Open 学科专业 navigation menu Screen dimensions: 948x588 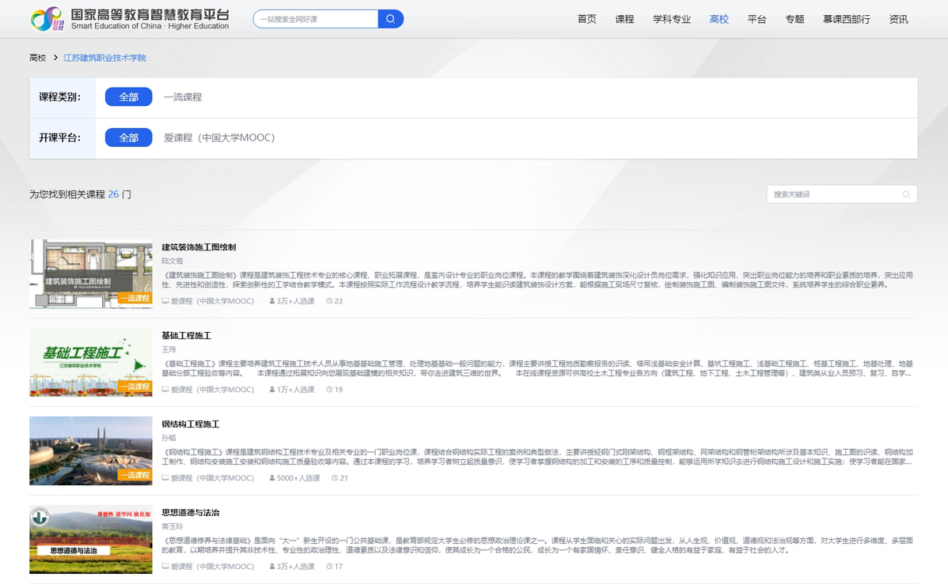[x=672, y=19]
